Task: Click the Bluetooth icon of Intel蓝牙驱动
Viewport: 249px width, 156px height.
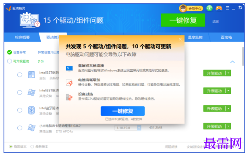Action: coord(31,110)
